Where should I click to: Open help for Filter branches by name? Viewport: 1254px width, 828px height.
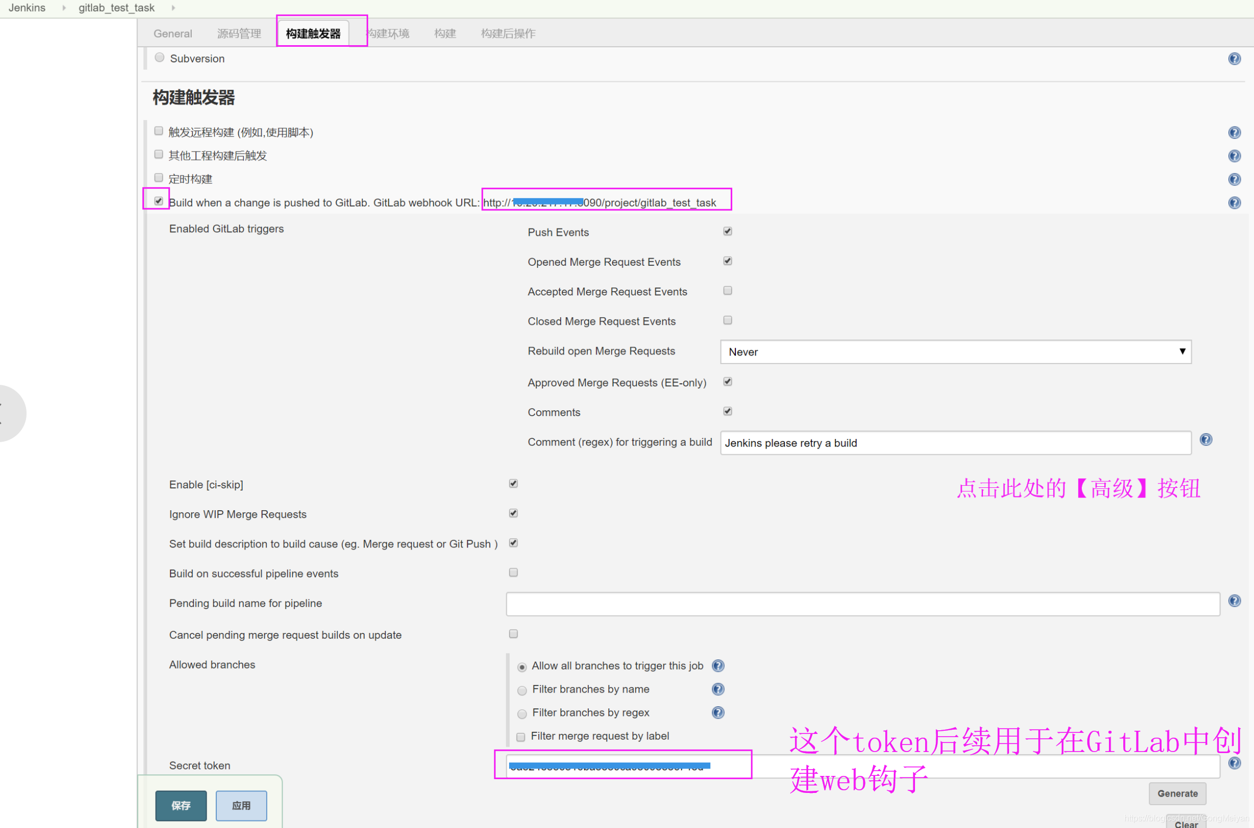pyautogui.click(x=718, y=689)
